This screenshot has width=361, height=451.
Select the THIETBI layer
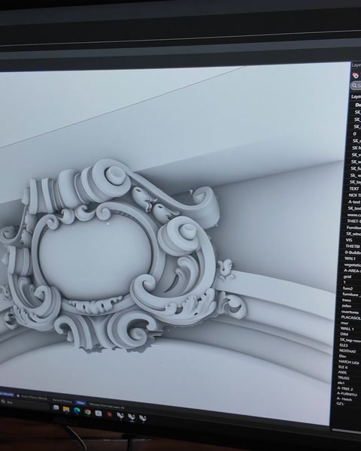pyautogui.click(x=353, y=247)
